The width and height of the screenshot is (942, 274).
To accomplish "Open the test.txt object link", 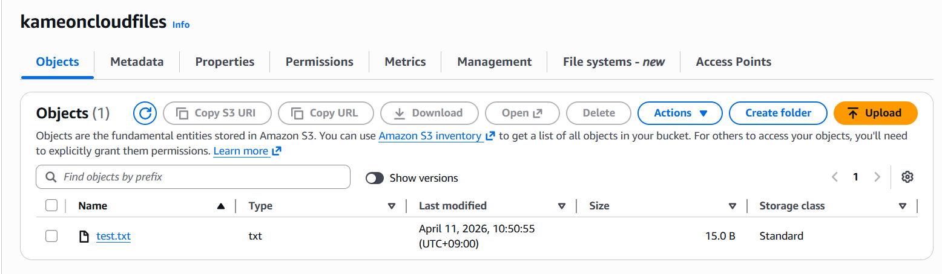I will point(113,236).
